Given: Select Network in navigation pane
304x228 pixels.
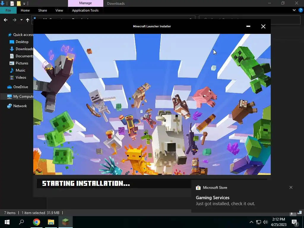Looking at the screenshot, I should [17, 106].
